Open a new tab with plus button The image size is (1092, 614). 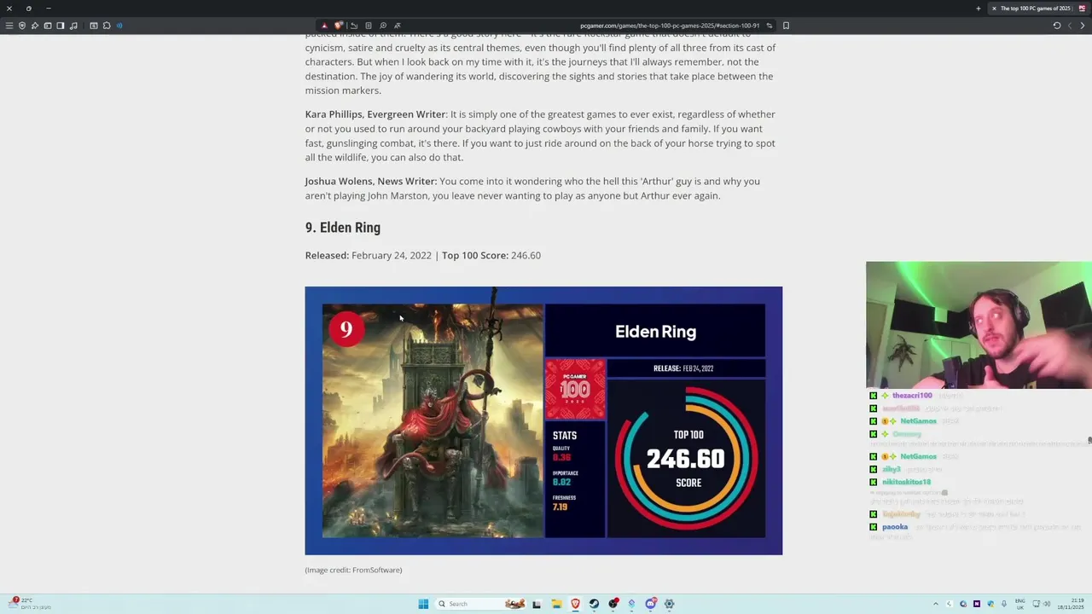[979, 9]
